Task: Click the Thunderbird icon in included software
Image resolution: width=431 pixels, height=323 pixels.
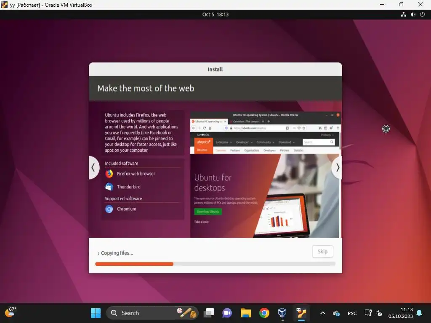Action: click(x=109, y=187)
